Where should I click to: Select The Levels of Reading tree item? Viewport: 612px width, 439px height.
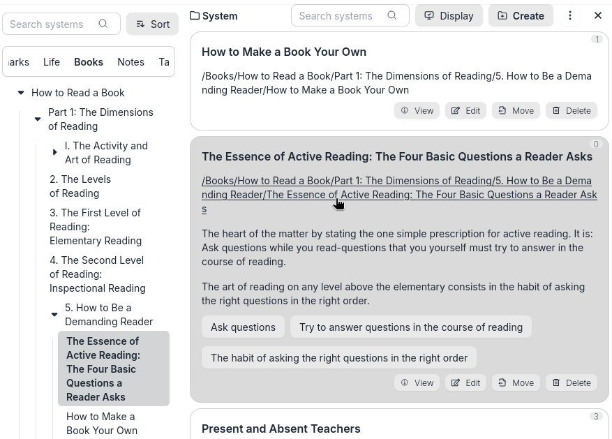pyautogui.click(x=80, y=186)
